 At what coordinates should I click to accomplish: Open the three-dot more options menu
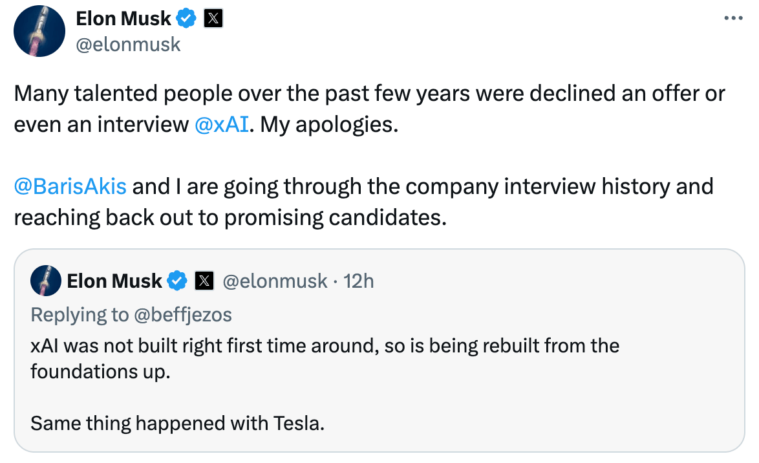[732, 19]
